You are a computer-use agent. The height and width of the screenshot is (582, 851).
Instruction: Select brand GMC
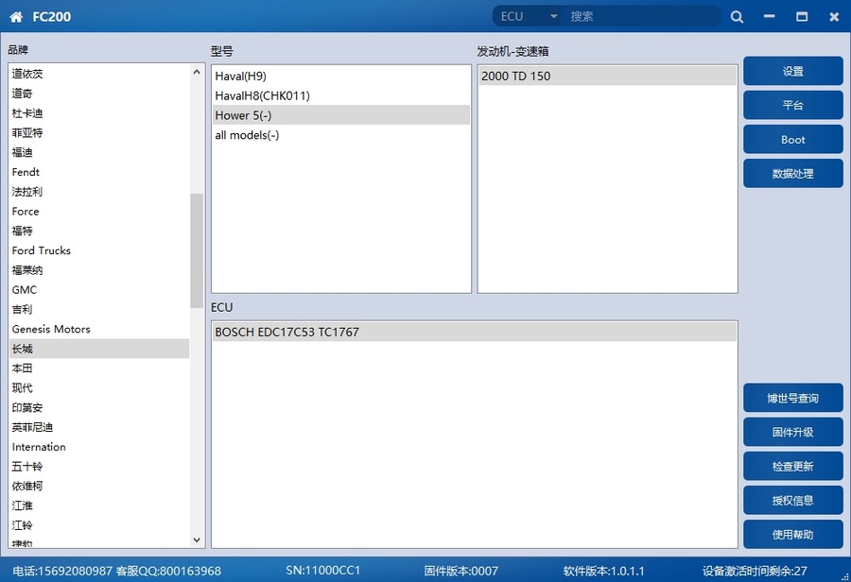pos(99,290)
